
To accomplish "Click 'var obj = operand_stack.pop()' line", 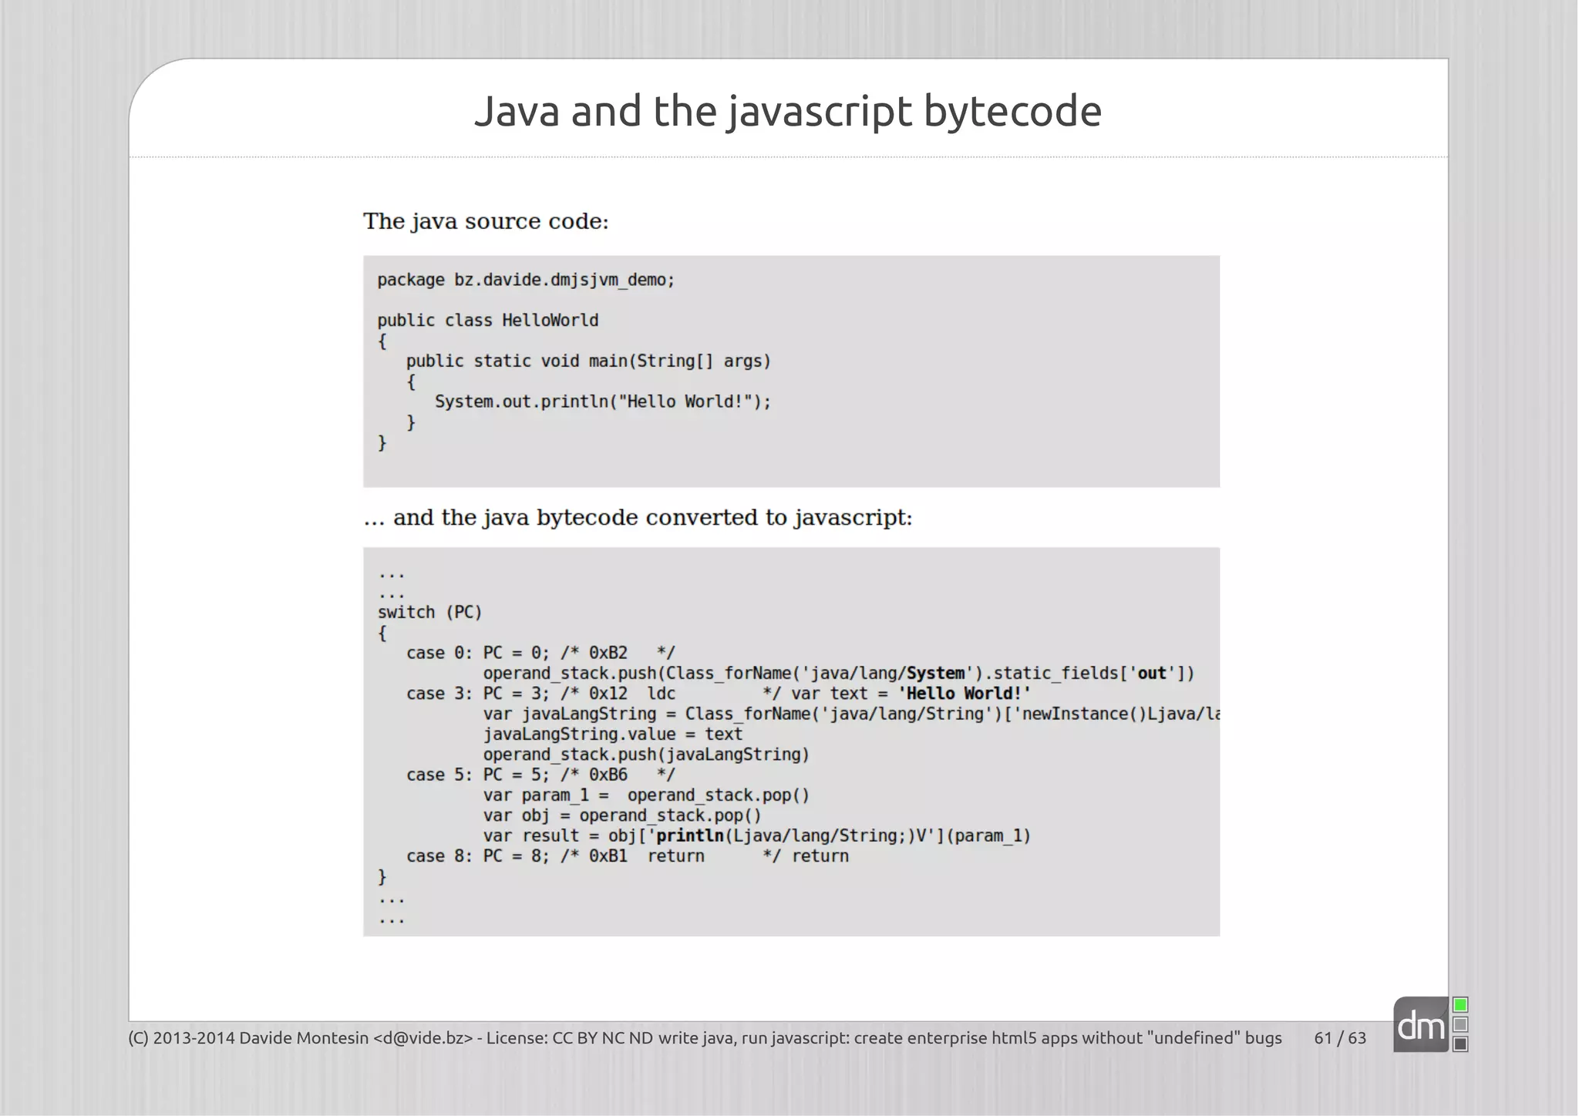I will 622,815.
